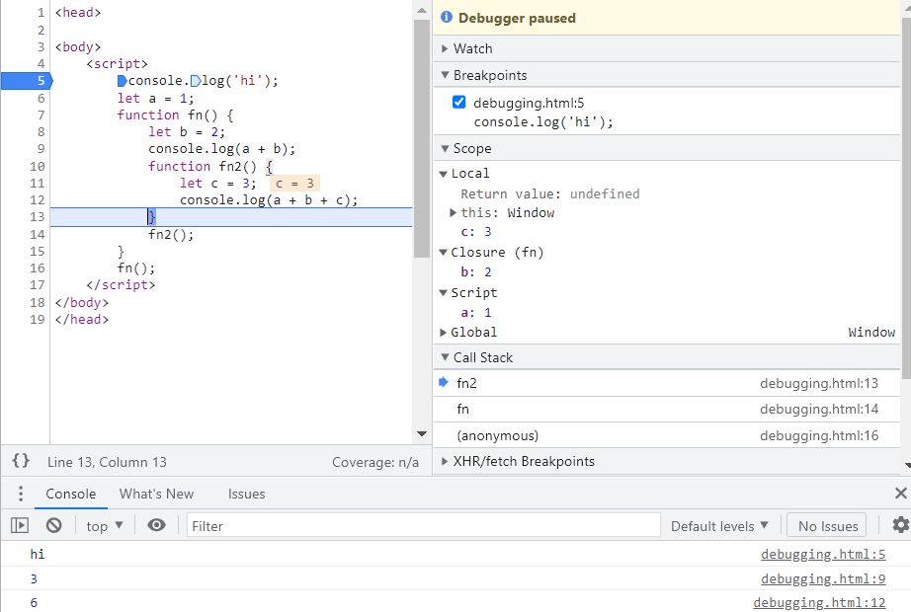The width and height of the screenshot is (911, 612).
Task: Focus the console Filter field
Action: coord(424,526)
